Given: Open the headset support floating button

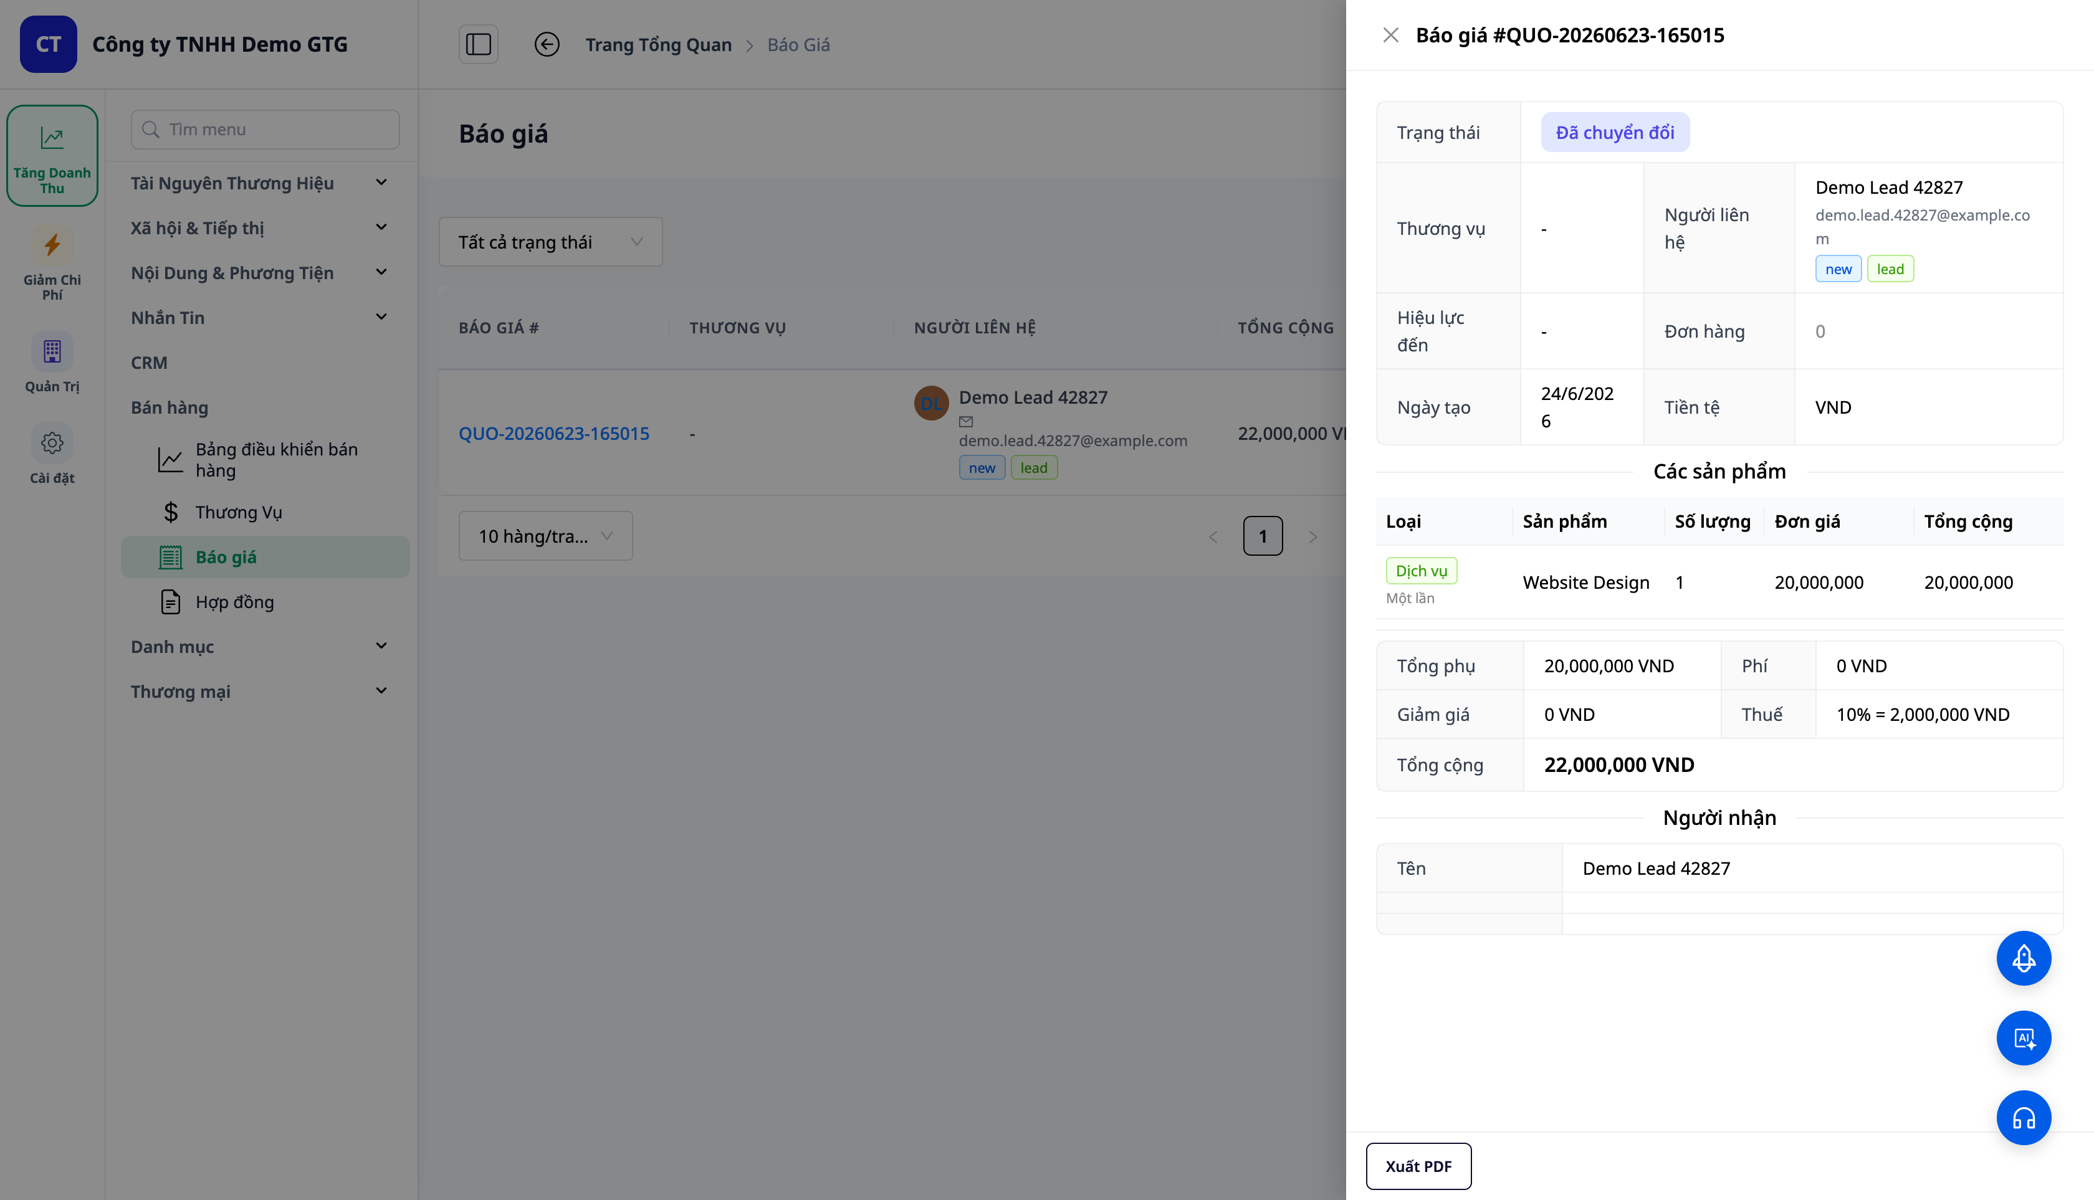Looking at the screenshot, I should point(2023,1118).
